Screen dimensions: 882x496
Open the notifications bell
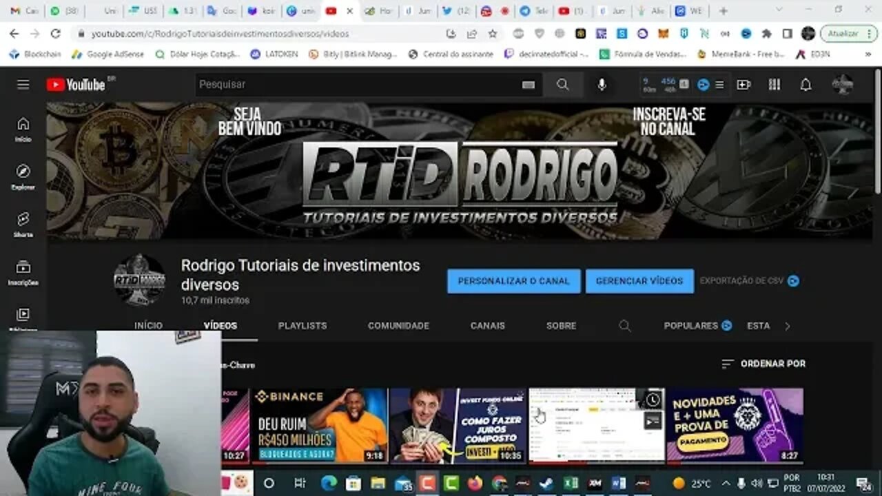tap(806, 85)
